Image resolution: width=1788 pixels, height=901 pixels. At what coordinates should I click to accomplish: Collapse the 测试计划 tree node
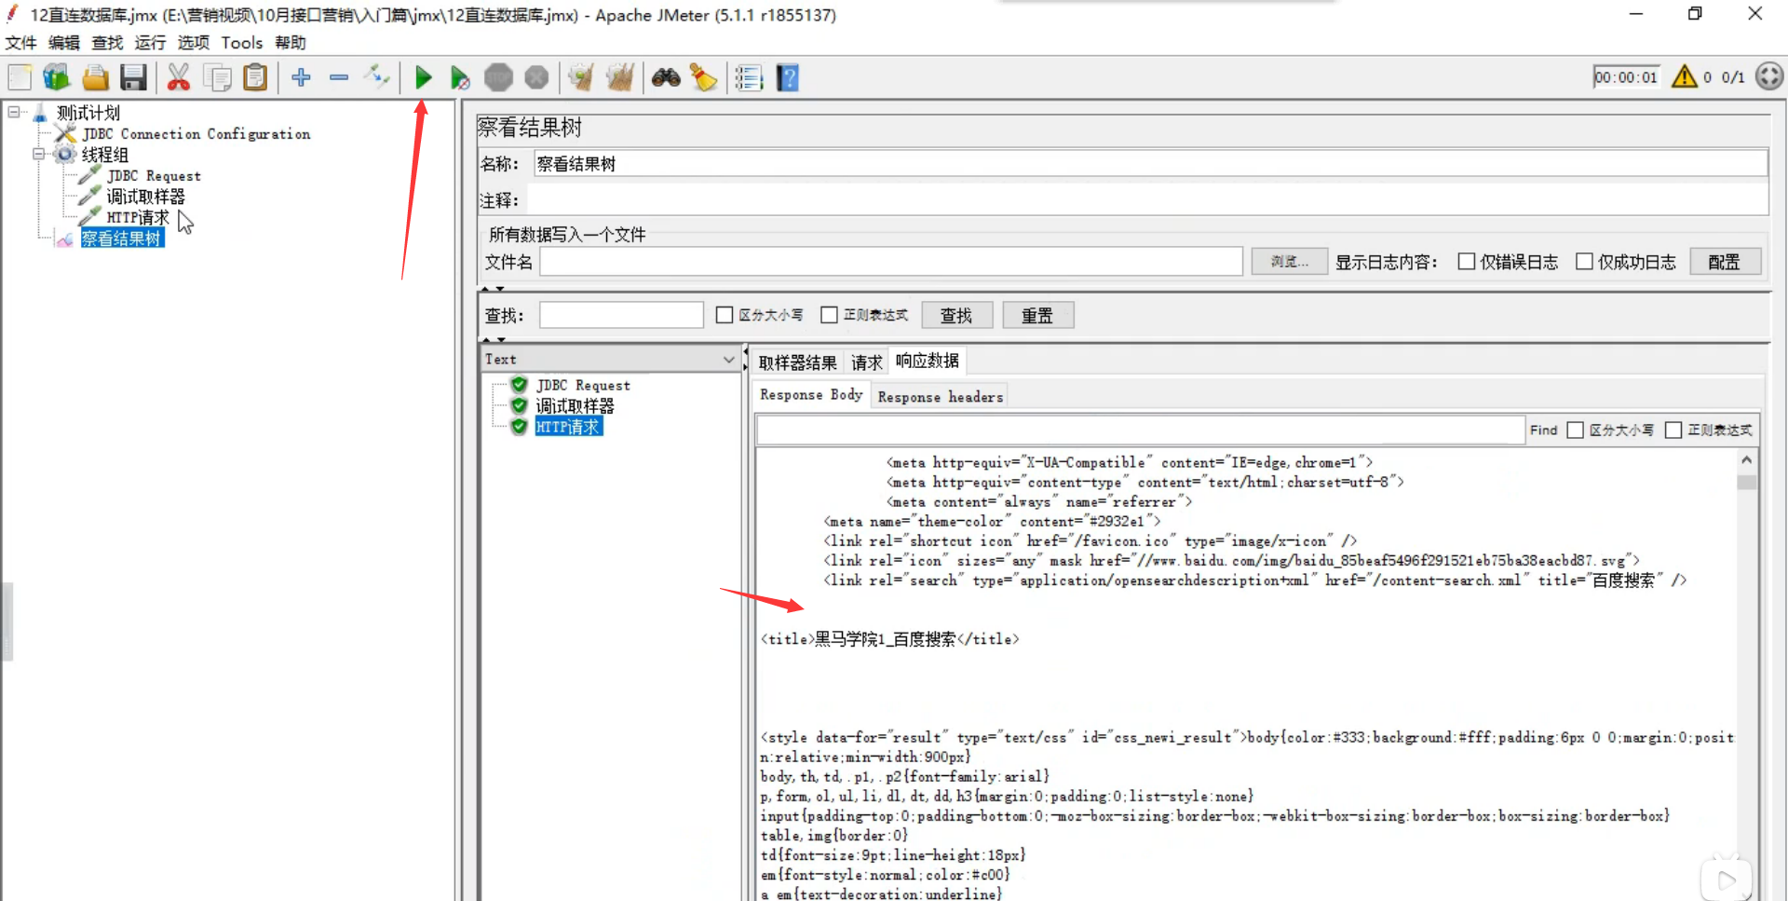pos(14,112)
